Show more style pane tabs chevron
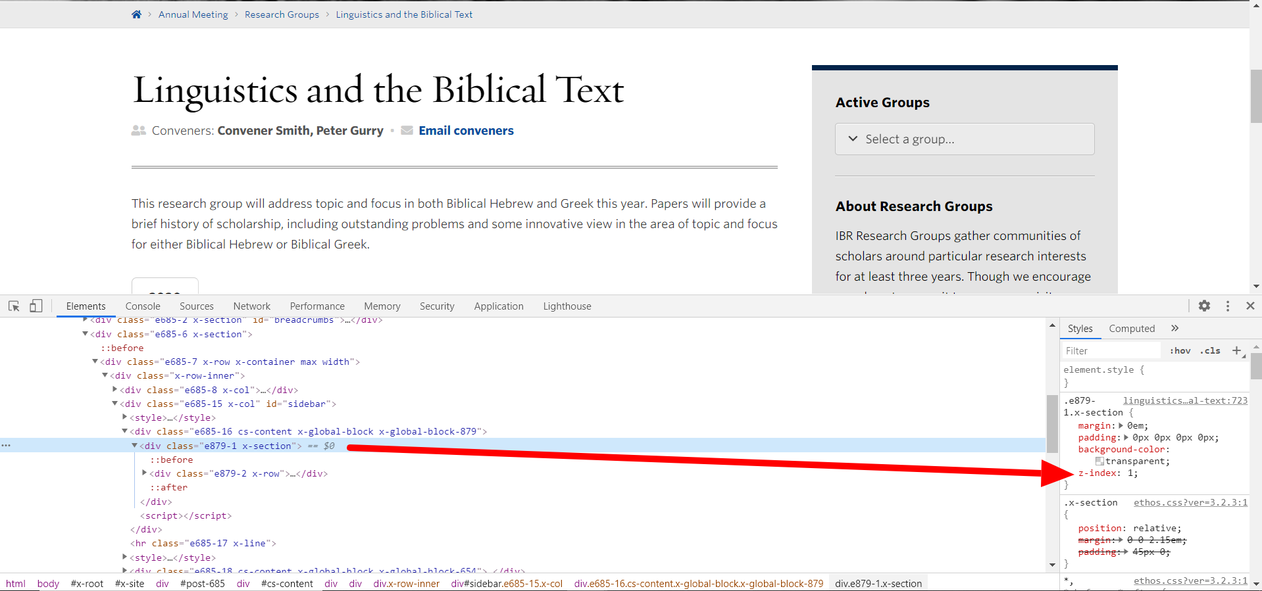Screen dimensions: 1262x591 point(1175,328)
